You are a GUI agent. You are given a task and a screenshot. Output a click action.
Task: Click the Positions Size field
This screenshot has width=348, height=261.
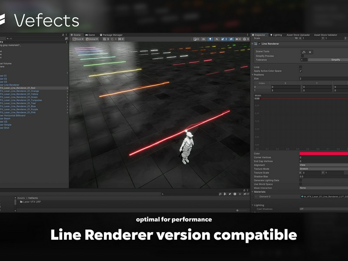[x=324, y=79]
